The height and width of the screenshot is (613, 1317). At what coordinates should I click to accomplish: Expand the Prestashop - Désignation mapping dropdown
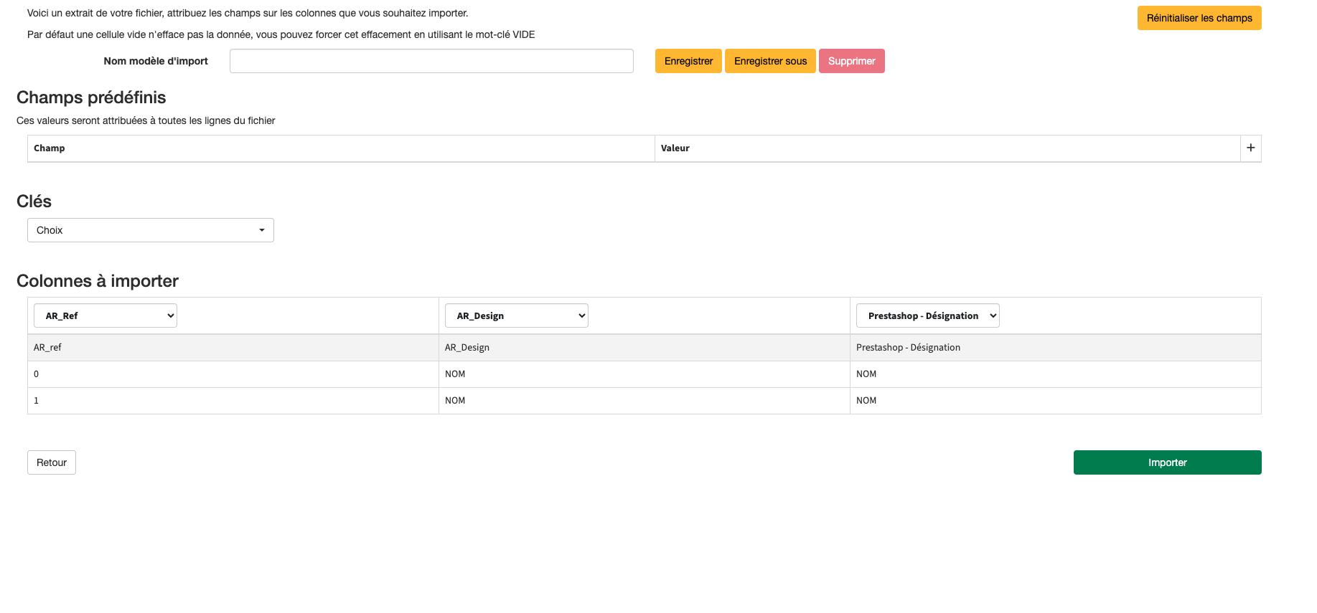[x=927, y=315]
